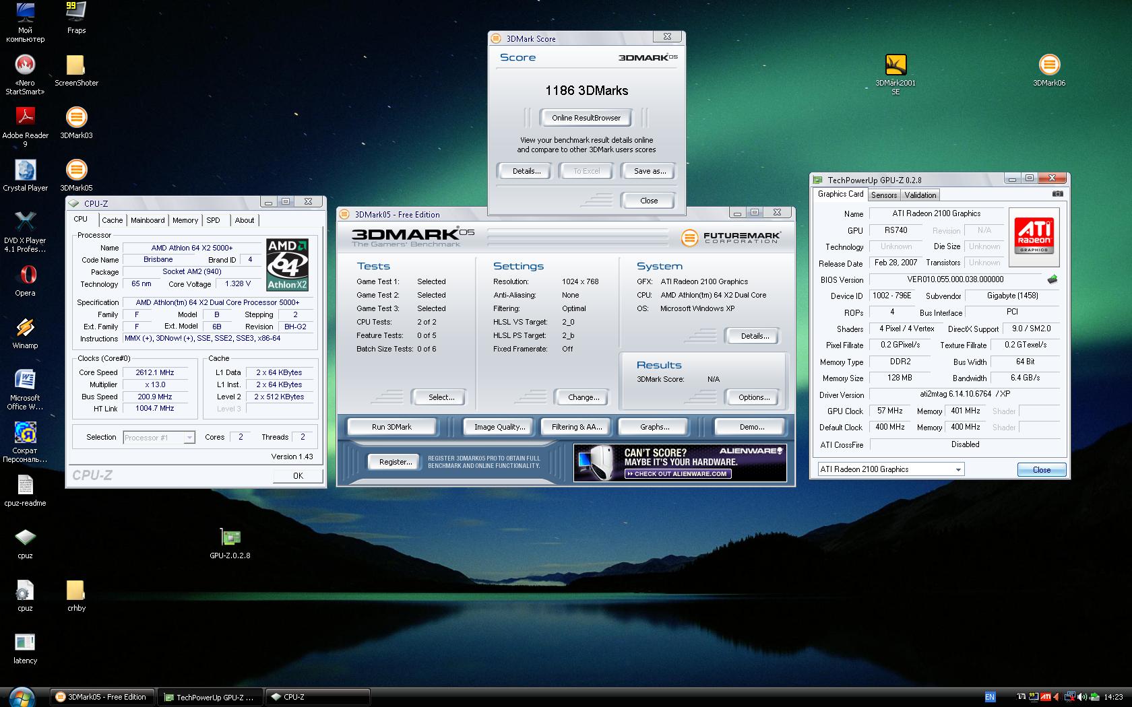Screen dimensions: 1132x707
Task: Open Winamp desktop icon
Action: click(25, 333)
